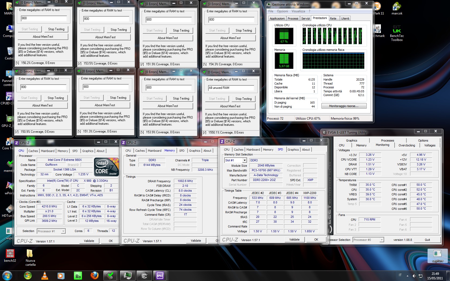Image resolution: width=450 pixels, height=281 pixels.
Task: Quit the EVGA E-LEET Tuning Utility
Action: click(427, 240)
